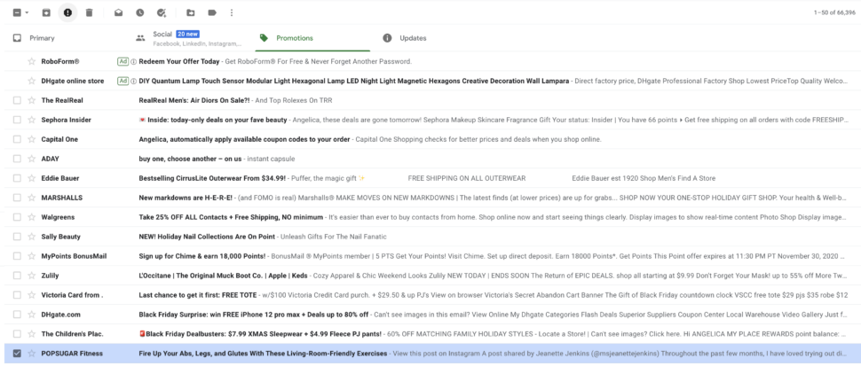Star the RoboForm ad email
861x366 pixels.
(32, 61)
